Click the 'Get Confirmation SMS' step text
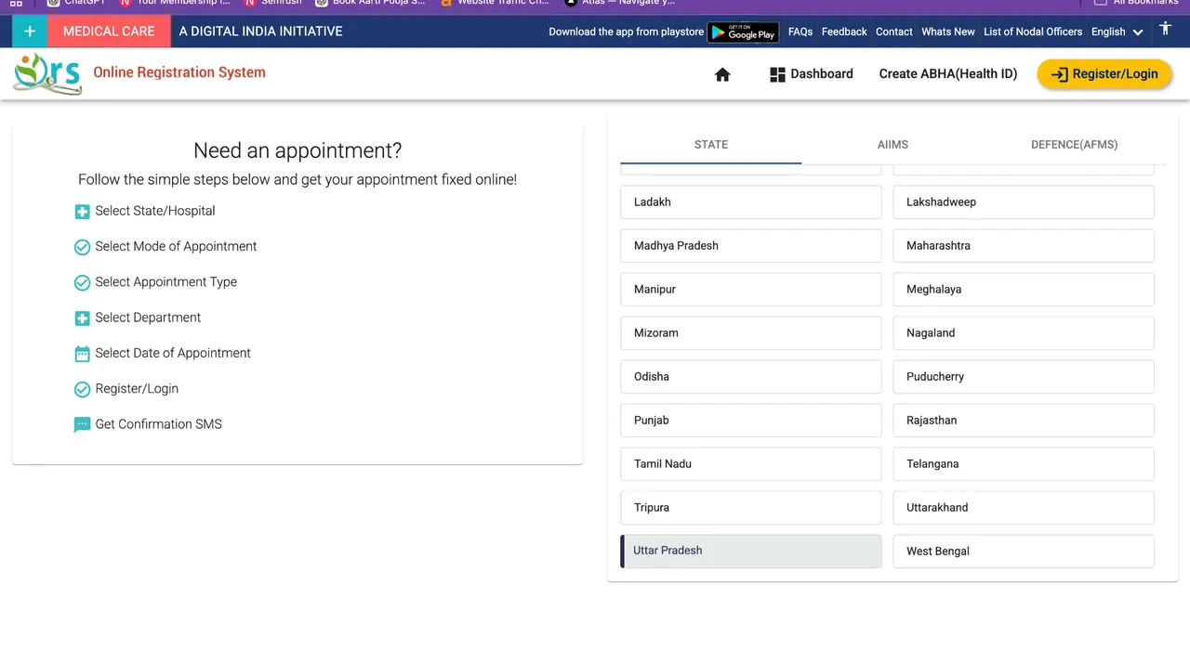 [x=159, y=424]
